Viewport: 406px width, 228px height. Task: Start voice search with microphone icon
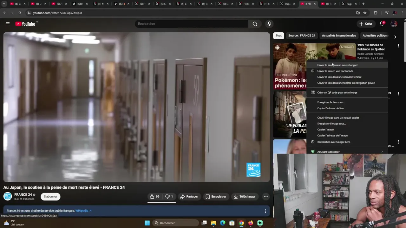point(269,24)
